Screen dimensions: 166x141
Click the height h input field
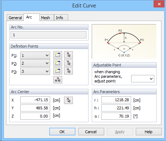(116, 108)
